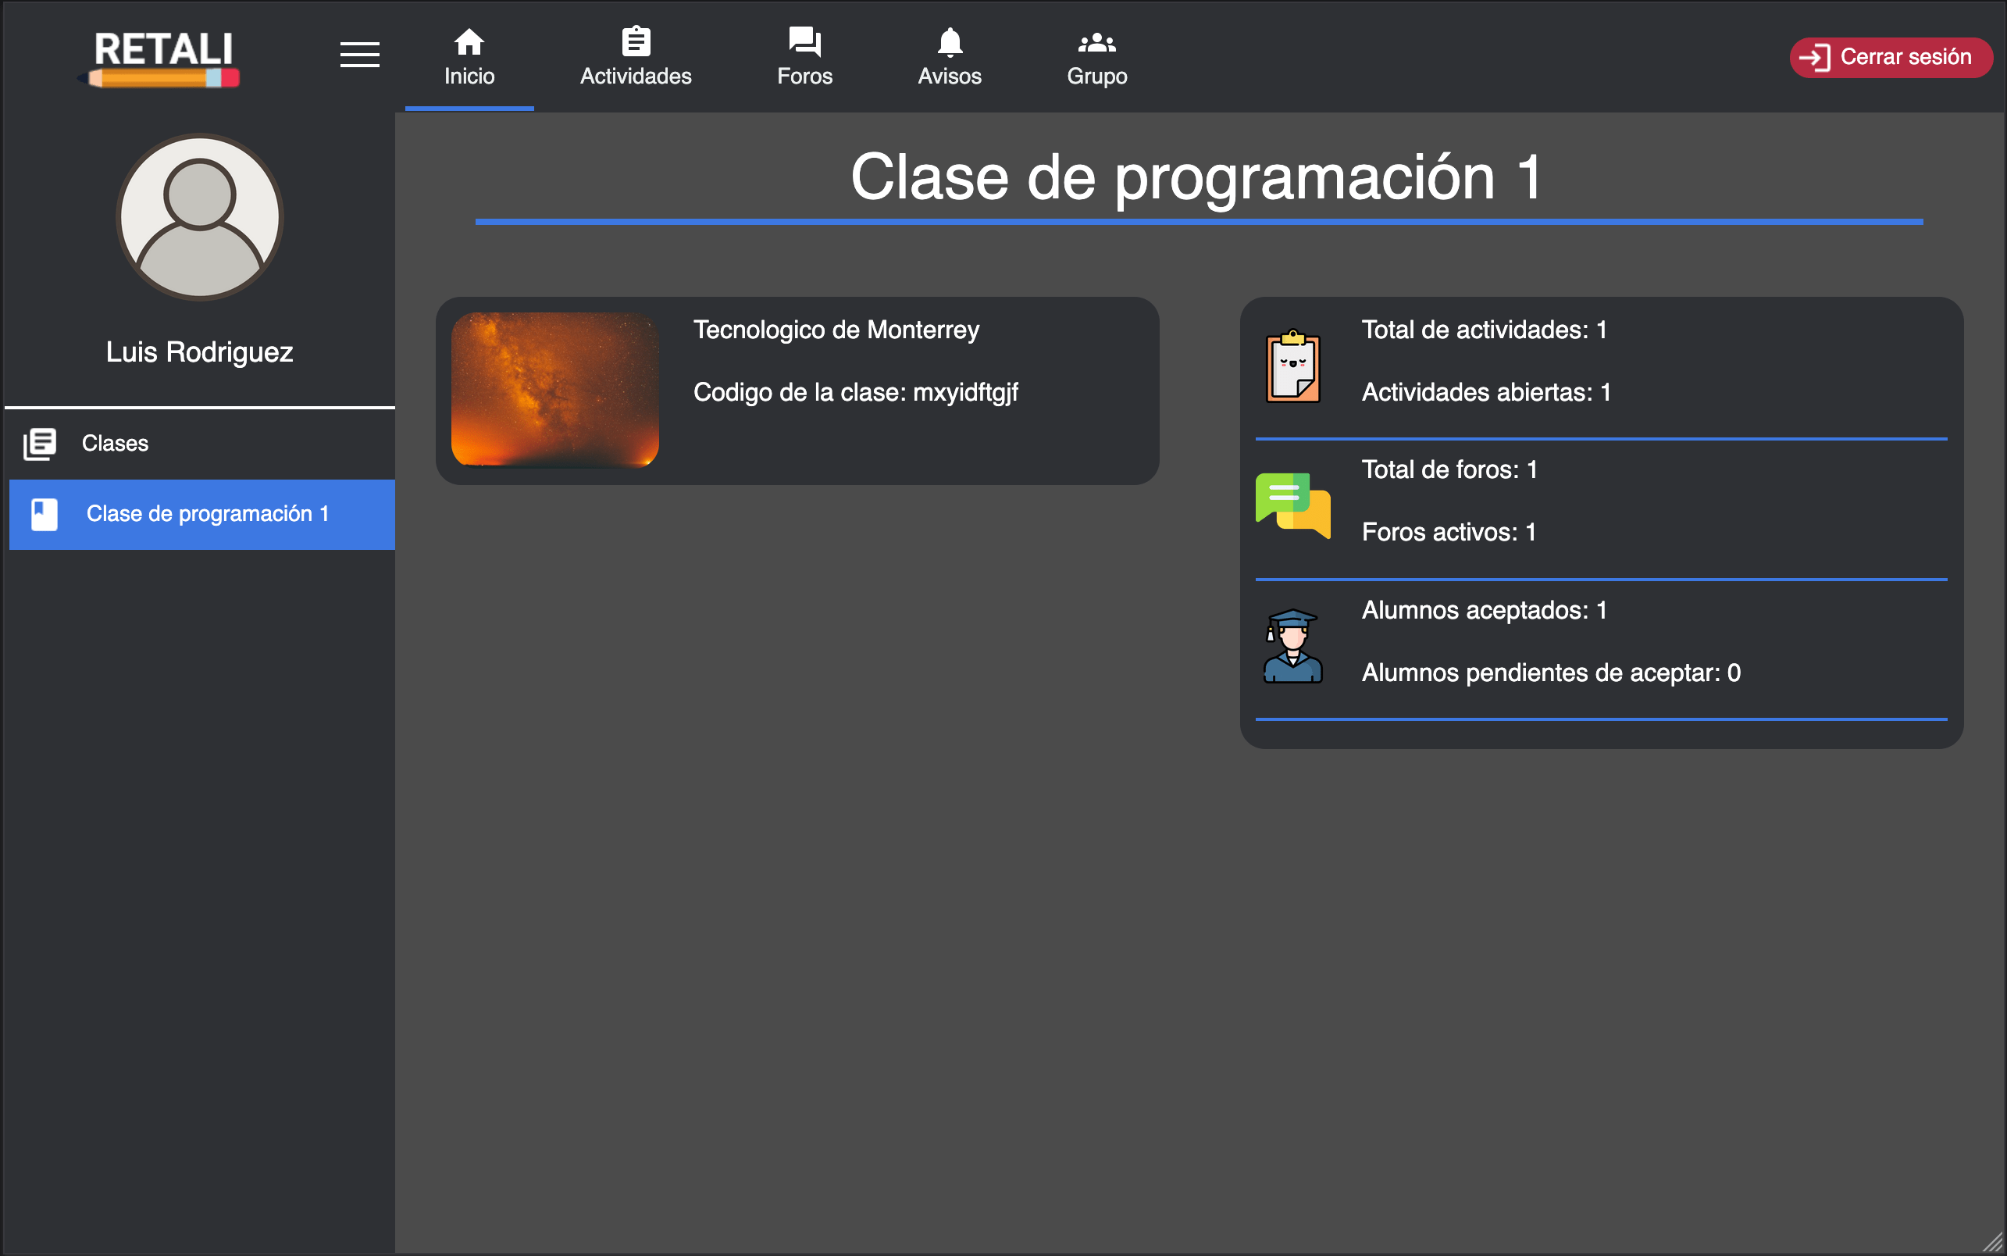Click the galaxy class thumbnail image
This screenshot has width=2007, height=1256.
[x=554, y=389]
